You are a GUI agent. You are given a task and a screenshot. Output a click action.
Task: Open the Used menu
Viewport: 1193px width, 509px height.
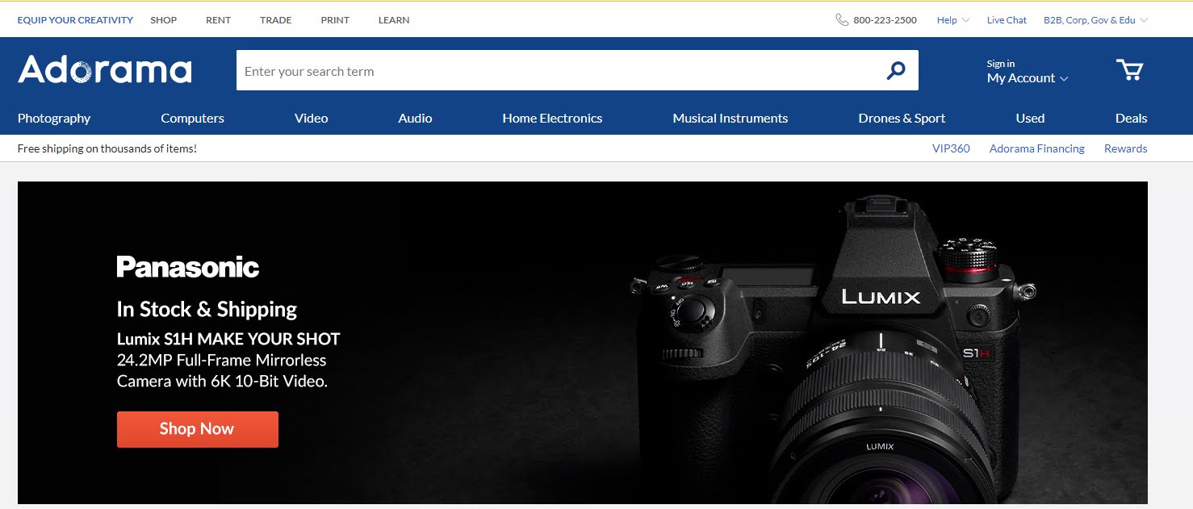click(1030, 118)
